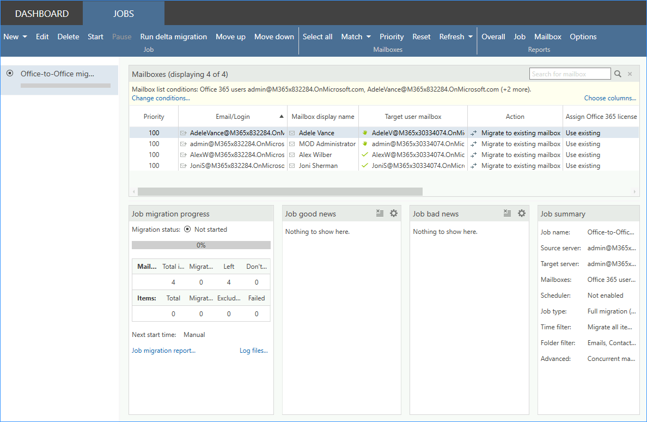
Task: Click green checkmark beside JoniS target mailbox
Action: tap(365, 165)
